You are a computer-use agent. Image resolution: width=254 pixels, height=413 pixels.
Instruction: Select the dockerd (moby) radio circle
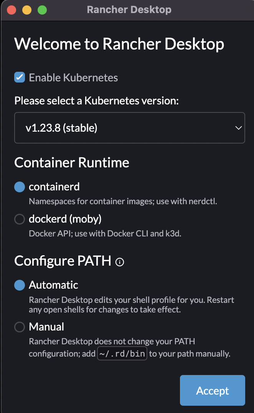(x=20, y=219)
